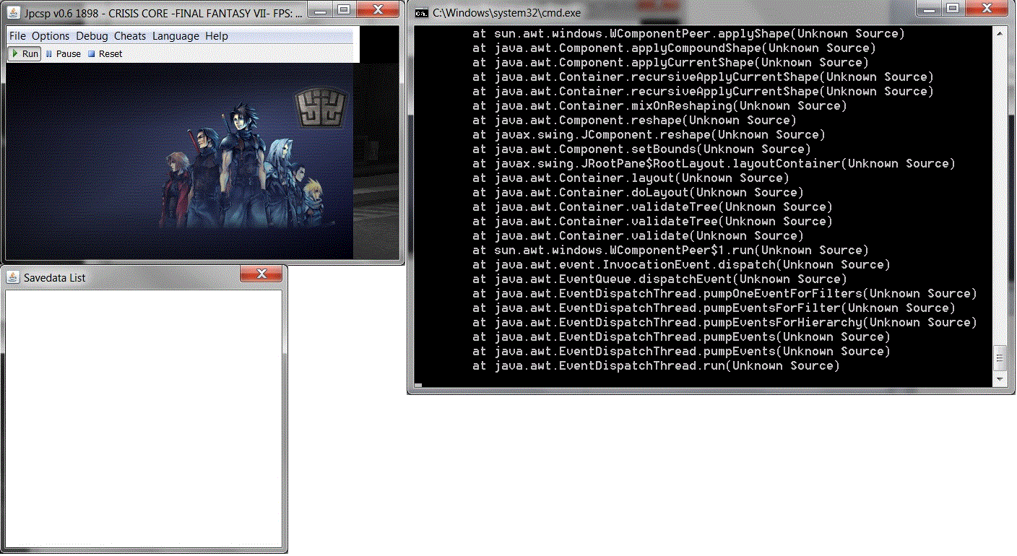1017x556 pixels.
Task: Click the Crisis Core game display in Jpcsp
Action: 180,161
